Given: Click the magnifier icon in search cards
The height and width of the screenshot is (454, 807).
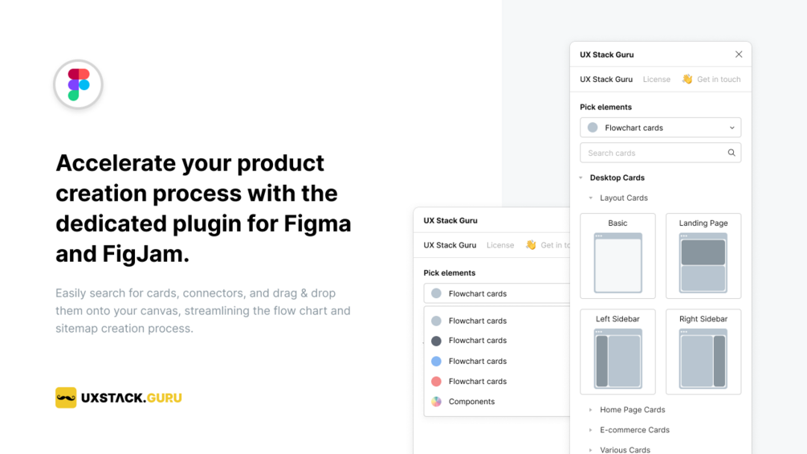Looking at the screenshot, I should 732,153.
